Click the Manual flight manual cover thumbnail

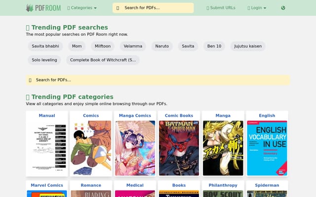[x=47, y=148]
